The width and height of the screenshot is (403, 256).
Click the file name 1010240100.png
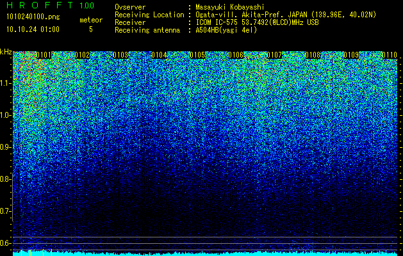pos(33,17)
